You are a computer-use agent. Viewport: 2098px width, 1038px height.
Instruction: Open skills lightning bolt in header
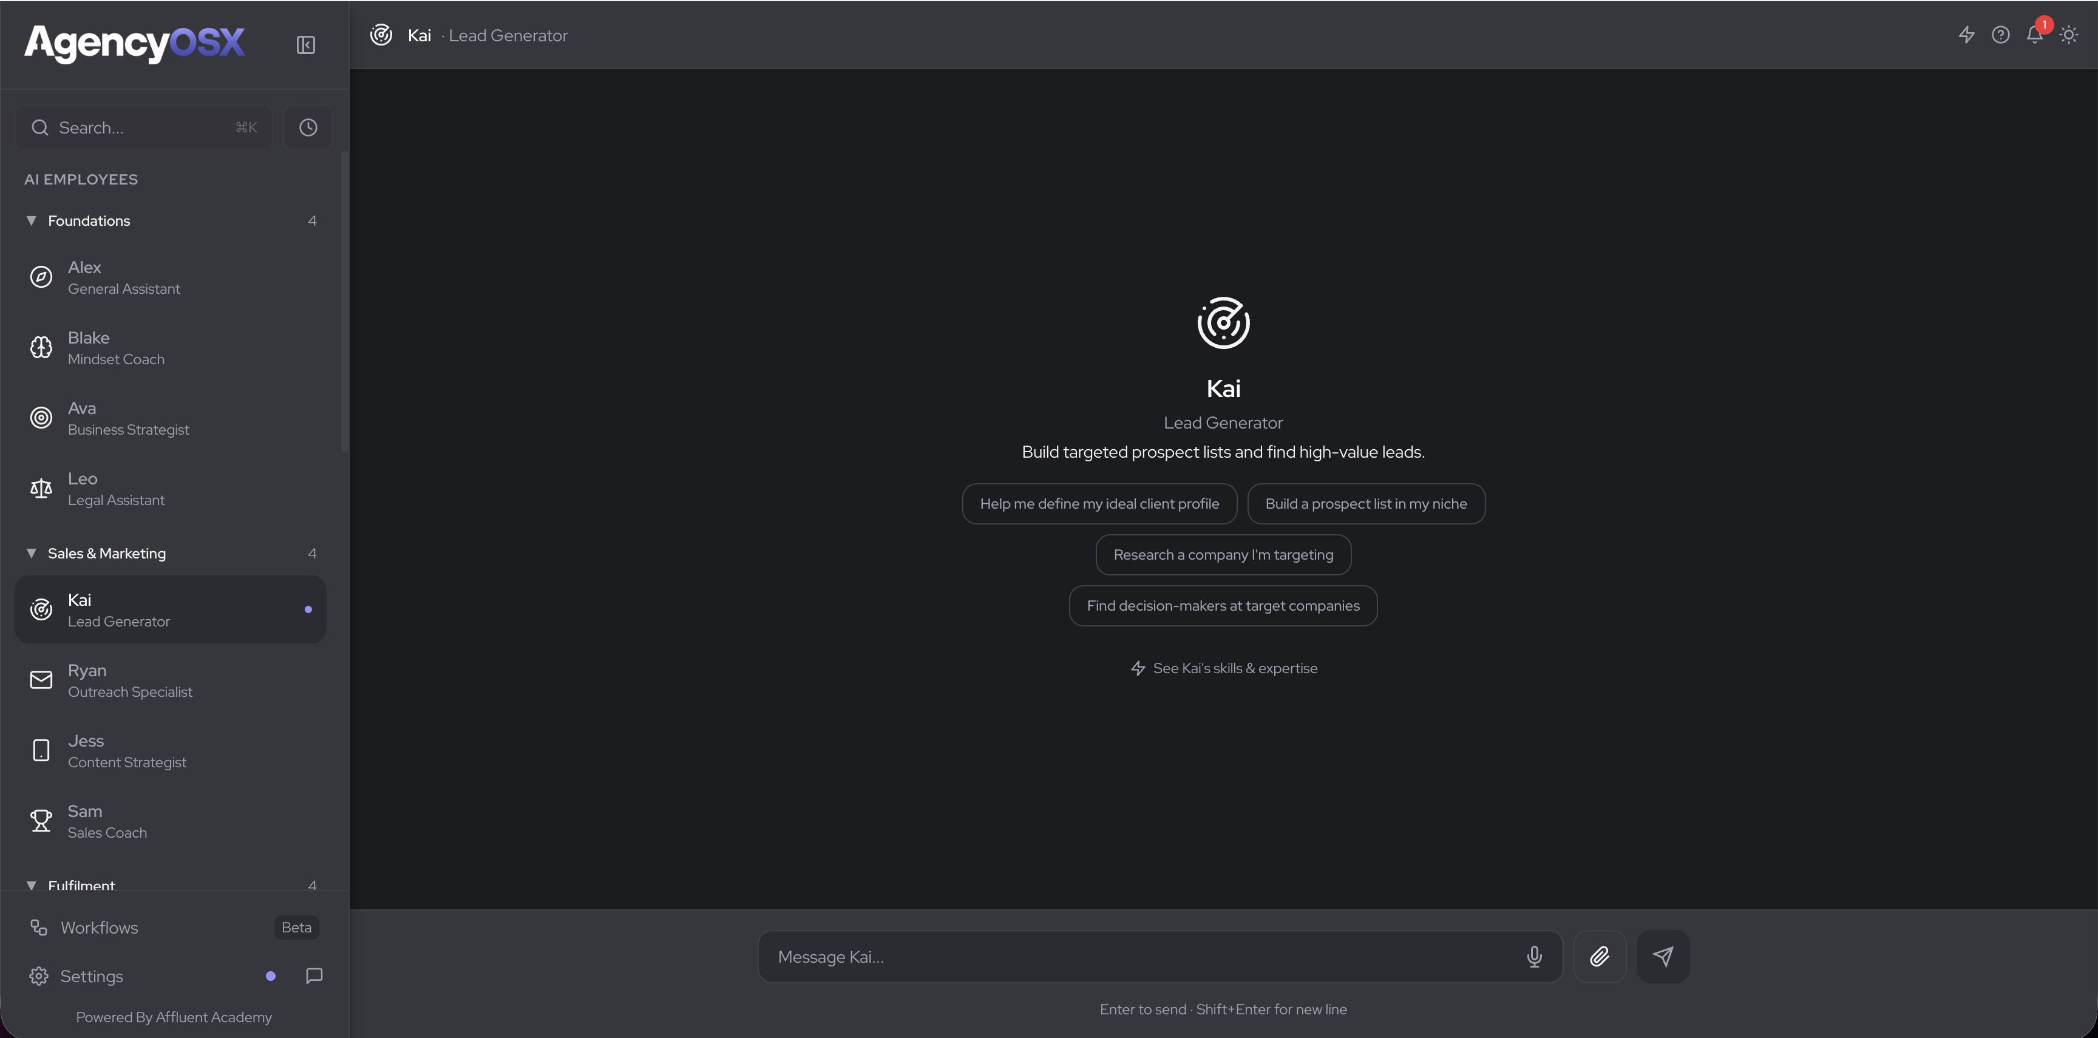tap(1966, 35)
